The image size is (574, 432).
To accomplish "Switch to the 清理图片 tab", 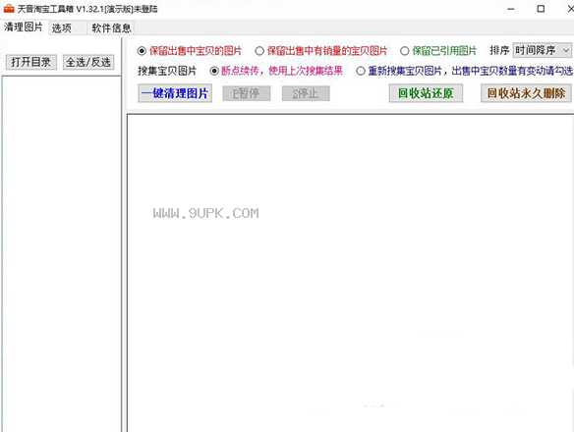I will [24, 27].
